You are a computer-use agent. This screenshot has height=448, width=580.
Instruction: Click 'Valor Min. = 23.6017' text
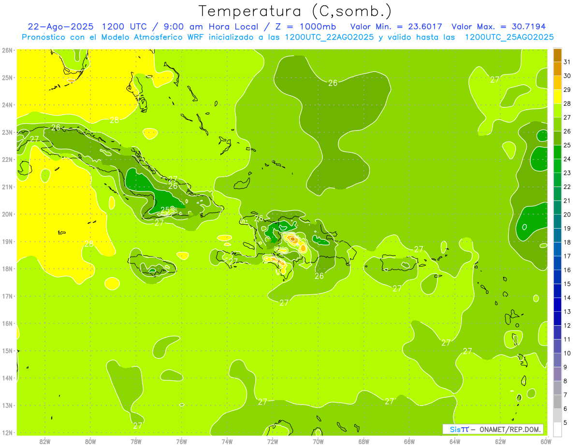pyautogui.click(x=397, y=27)
